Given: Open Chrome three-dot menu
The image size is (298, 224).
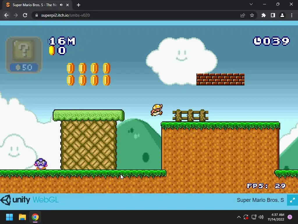Looking at the screenshot, I should [292, 15].
